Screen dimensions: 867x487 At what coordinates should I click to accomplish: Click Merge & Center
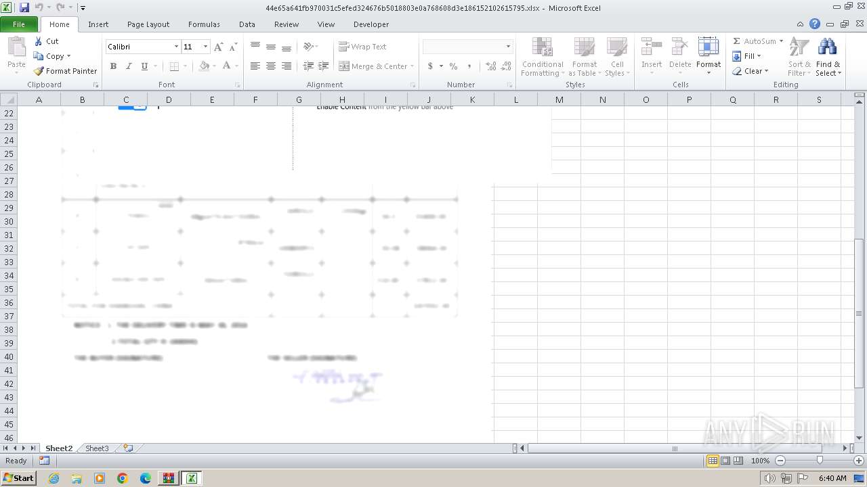point(373,66)
